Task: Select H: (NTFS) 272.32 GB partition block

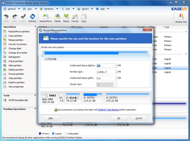Action: [x=127, y=97]
